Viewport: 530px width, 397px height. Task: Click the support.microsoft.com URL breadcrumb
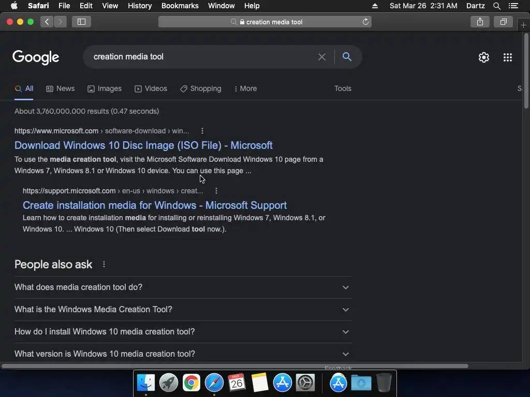113,191
